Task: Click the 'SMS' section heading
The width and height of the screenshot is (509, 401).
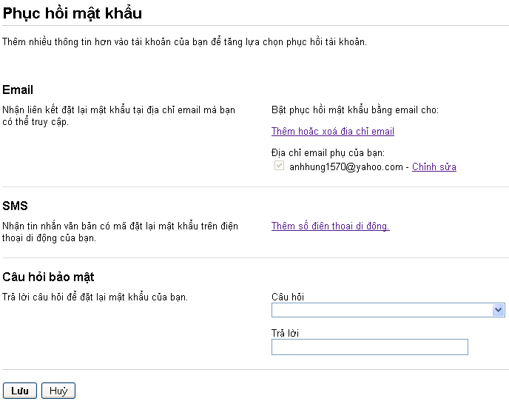Action: coord(16,206)
